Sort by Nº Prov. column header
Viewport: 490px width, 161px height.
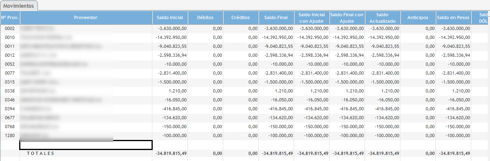pos(10,17)
